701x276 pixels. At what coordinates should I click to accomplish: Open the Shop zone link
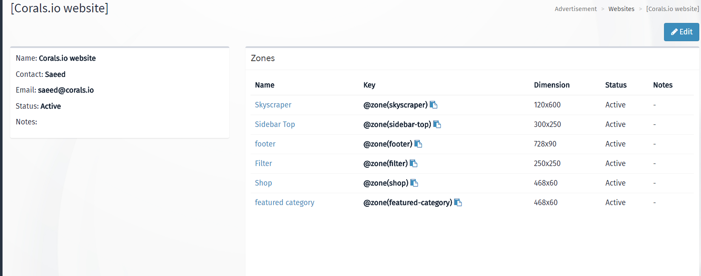263,183
